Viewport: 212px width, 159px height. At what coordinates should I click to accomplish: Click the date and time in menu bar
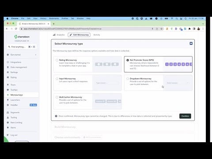click(196, 19)
